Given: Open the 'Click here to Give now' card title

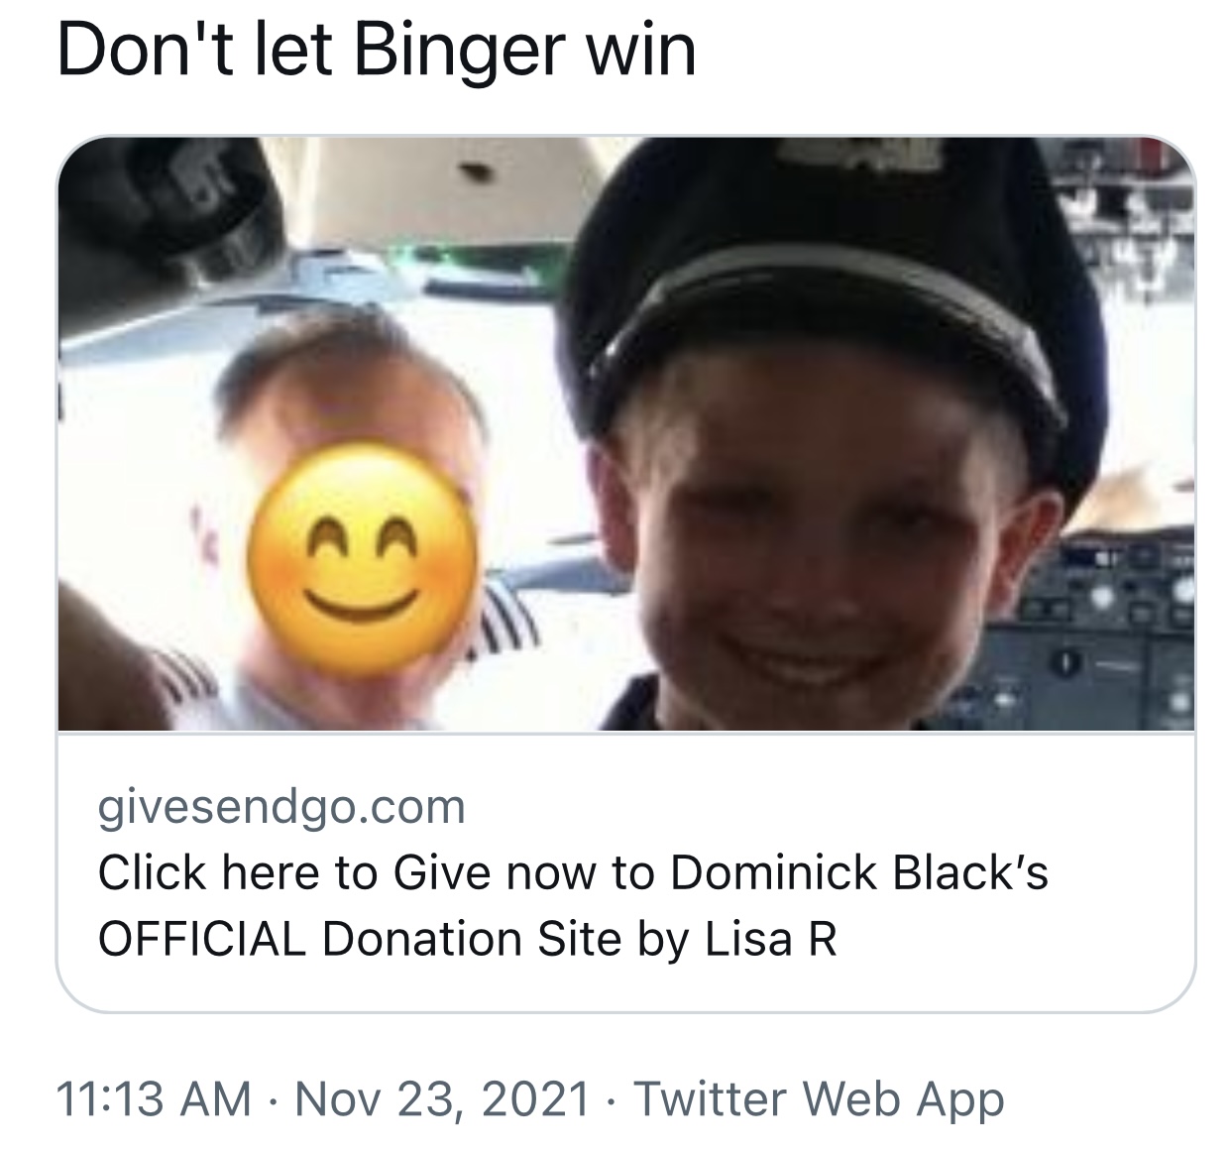Looking at the screenshot, I should click(573, 872).
